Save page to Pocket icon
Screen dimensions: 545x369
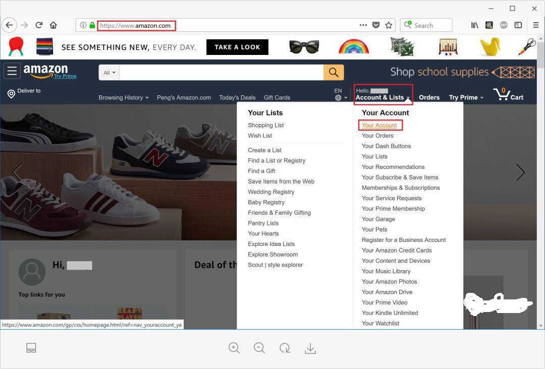point(376,25)
